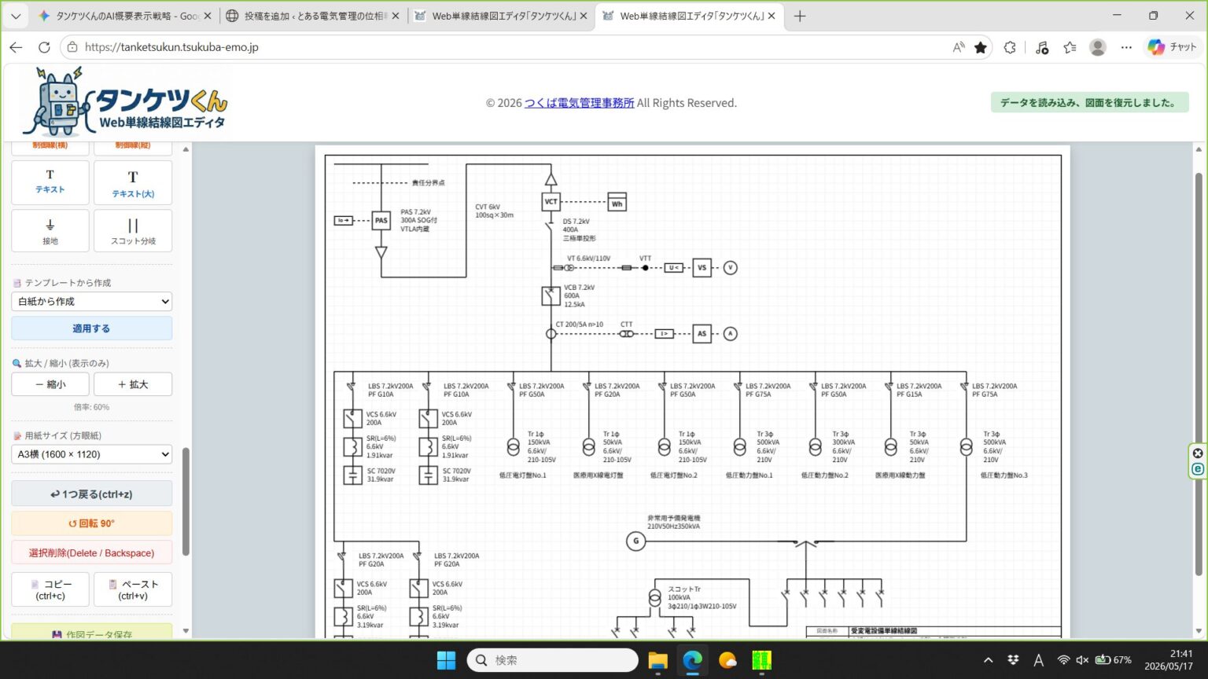The width and height of the screenshot is (1208, 679).
Task: Open the Copilot チャット button
Action: point(1172,47)
